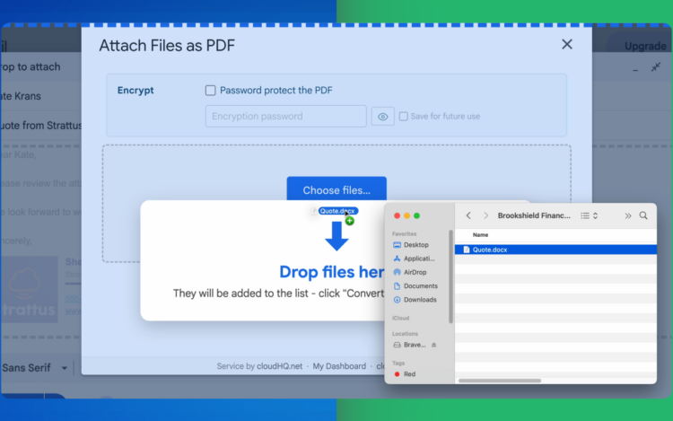673x421 pixels.
Task: Show more Finder toolbar items chevron
Action: click(x=628, y=215)
